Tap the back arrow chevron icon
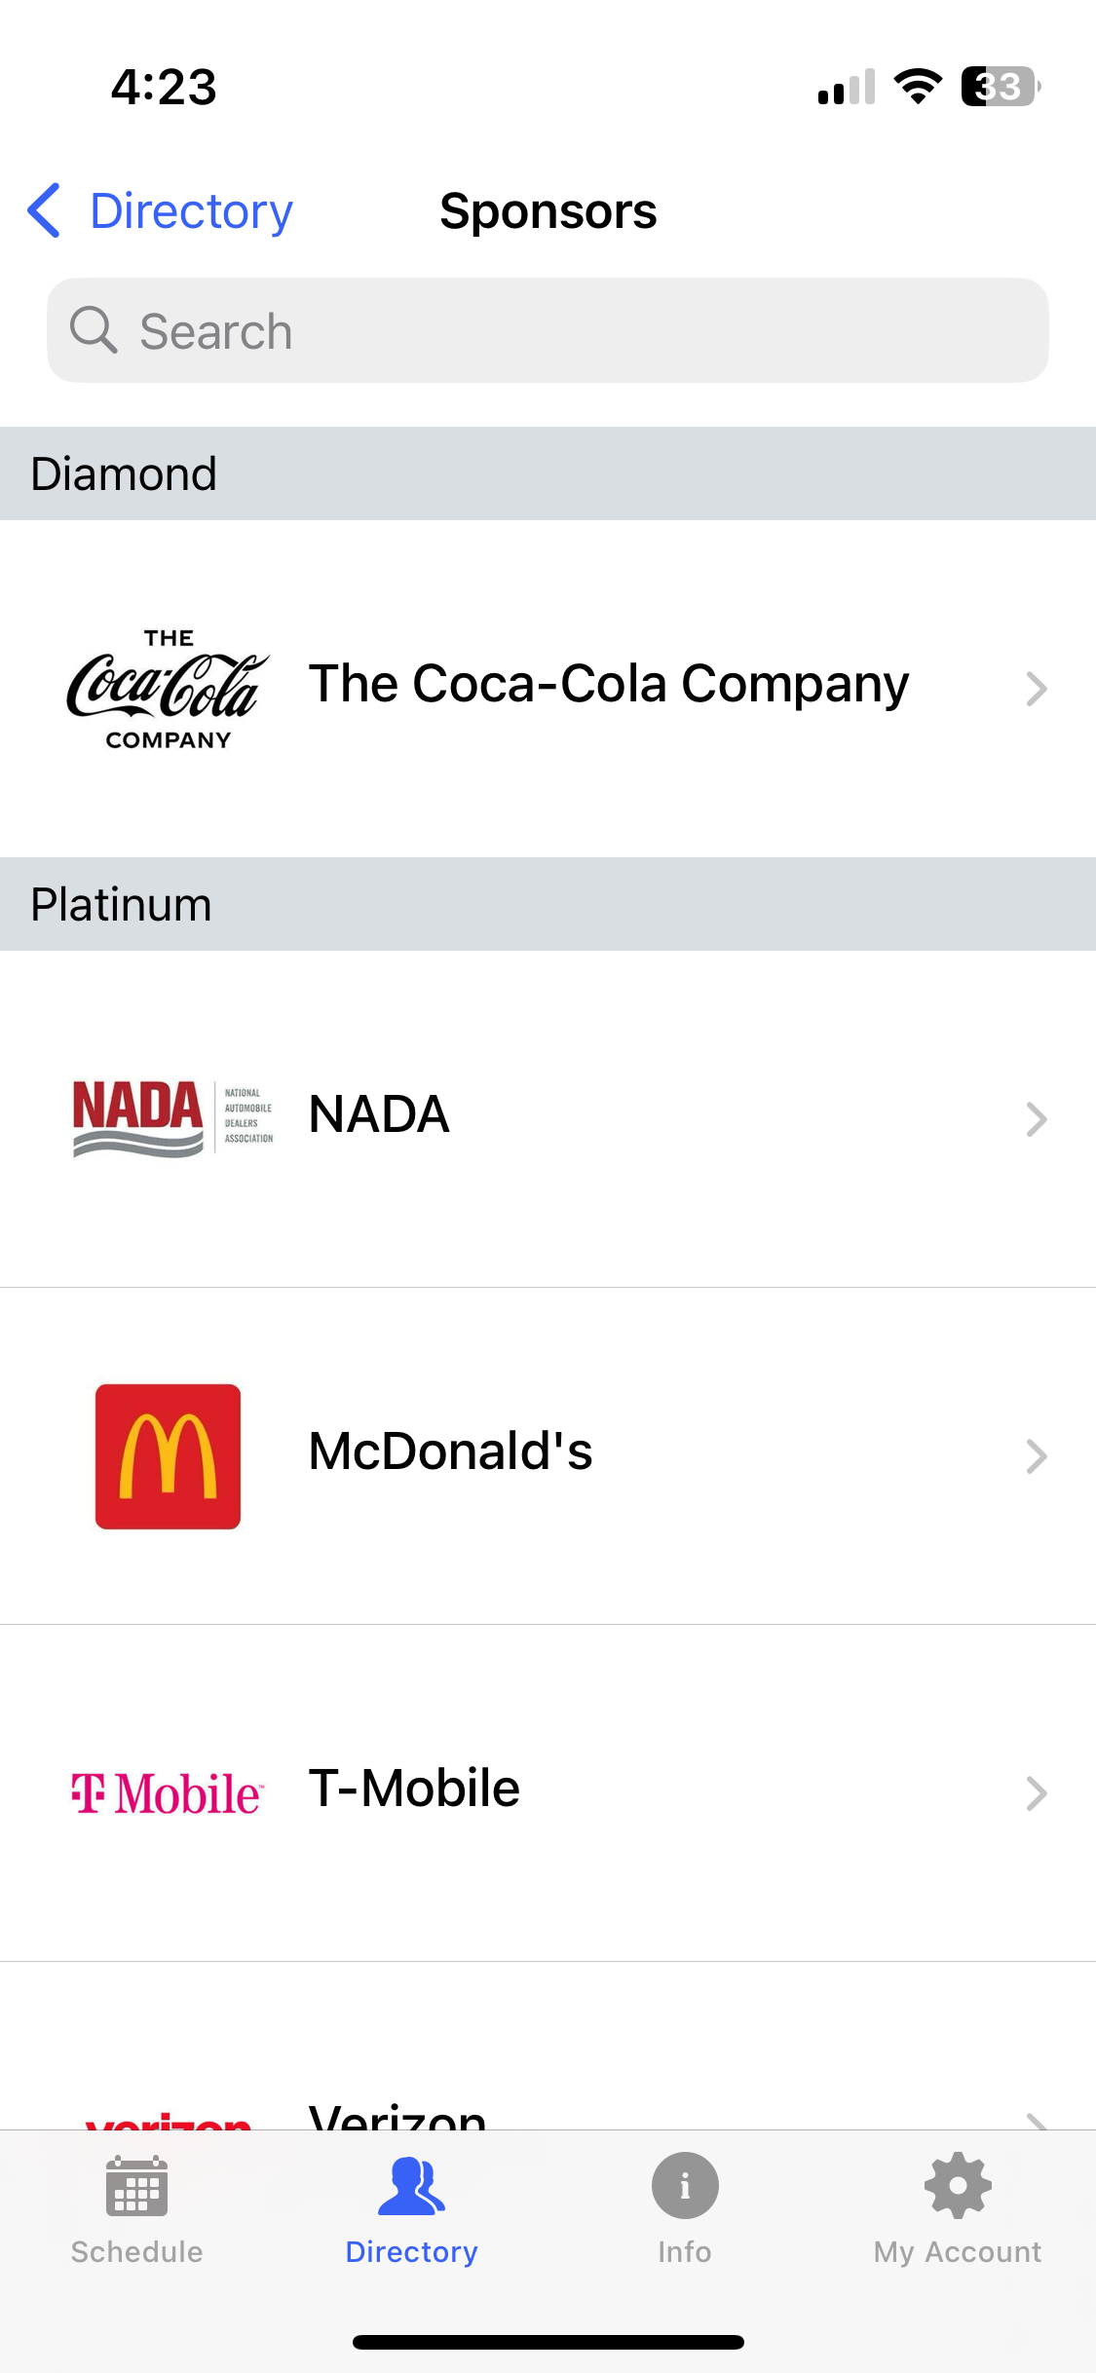 point(45,210)
